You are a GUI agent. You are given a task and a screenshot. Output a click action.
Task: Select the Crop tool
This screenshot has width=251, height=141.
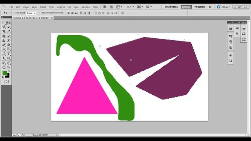(4, 31)
